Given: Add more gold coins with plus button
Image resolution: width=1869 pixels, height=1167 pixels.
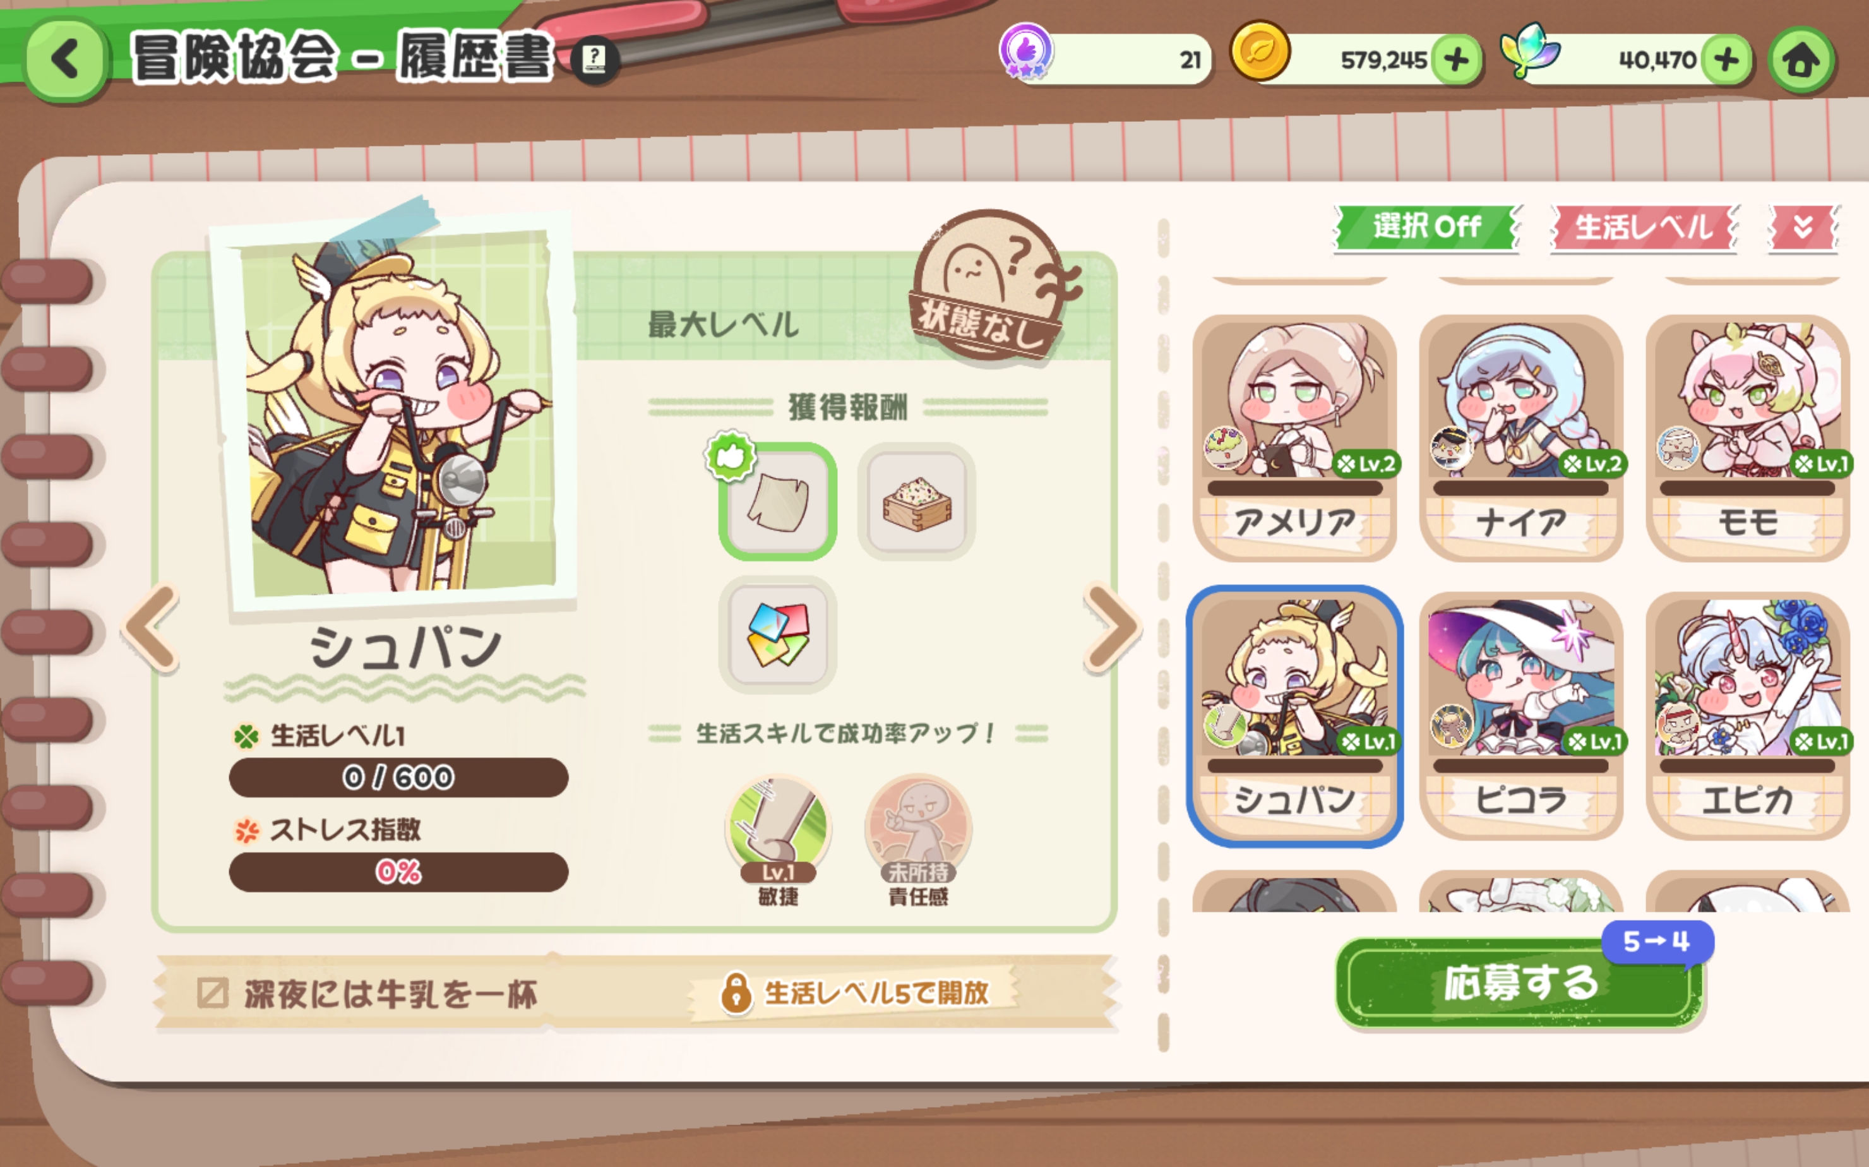Looking at the screenshot, I should click(1456, 59).
